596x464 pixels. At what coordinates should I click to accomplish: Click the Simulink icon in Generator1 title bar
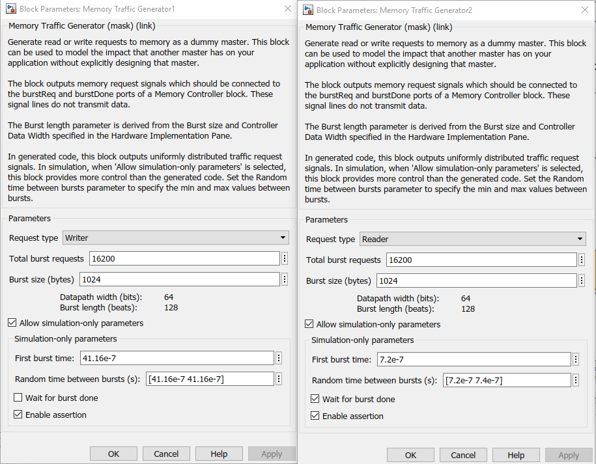(11, 8)
